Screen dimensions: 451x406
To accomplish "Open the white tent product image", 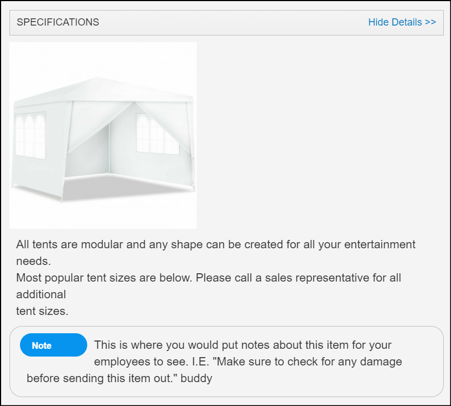I will pos(103,136).
